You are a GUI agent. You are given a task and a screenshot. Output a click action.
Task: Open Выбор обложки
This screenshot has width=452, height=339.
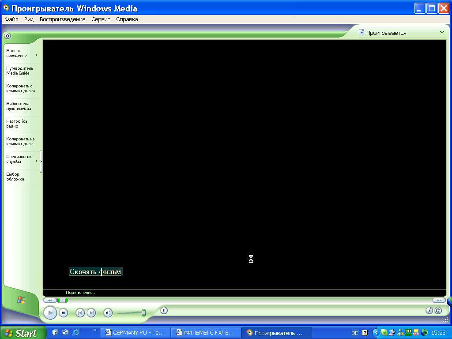click(15, 177)
